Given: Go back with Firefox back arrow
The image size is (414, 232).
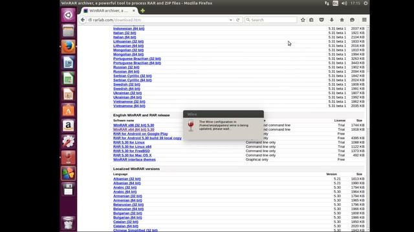Looking at the screenshot, I should [x=83, y=20].
